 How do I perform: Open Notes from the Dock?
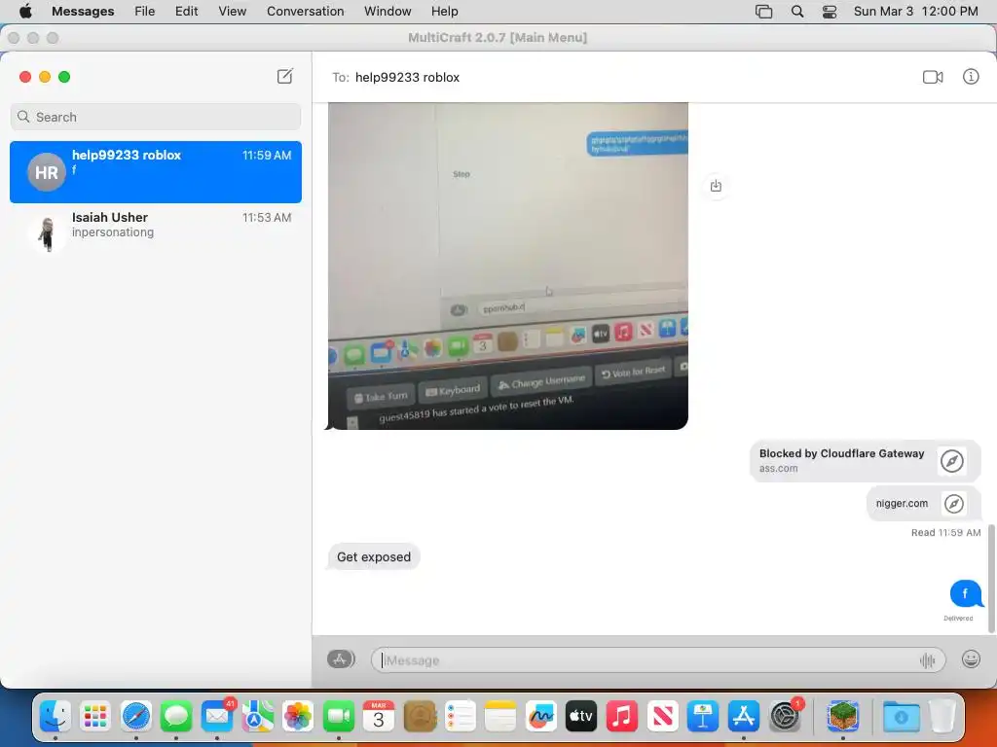500,717
